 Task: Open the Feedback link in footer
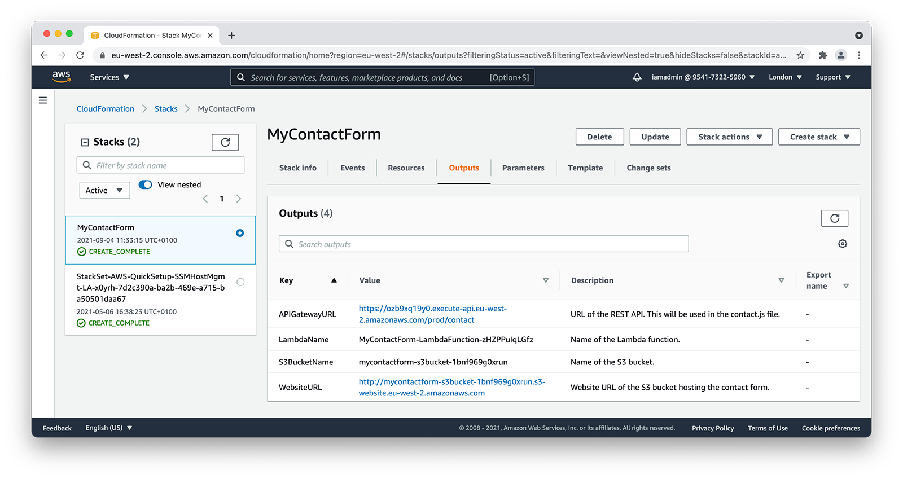(57, 428)
